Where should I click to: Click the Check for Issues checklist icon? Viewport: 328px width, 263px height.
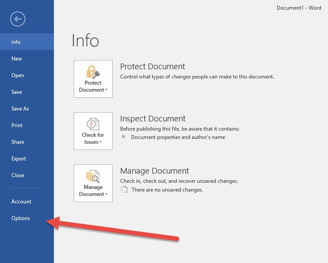point(93,124)
